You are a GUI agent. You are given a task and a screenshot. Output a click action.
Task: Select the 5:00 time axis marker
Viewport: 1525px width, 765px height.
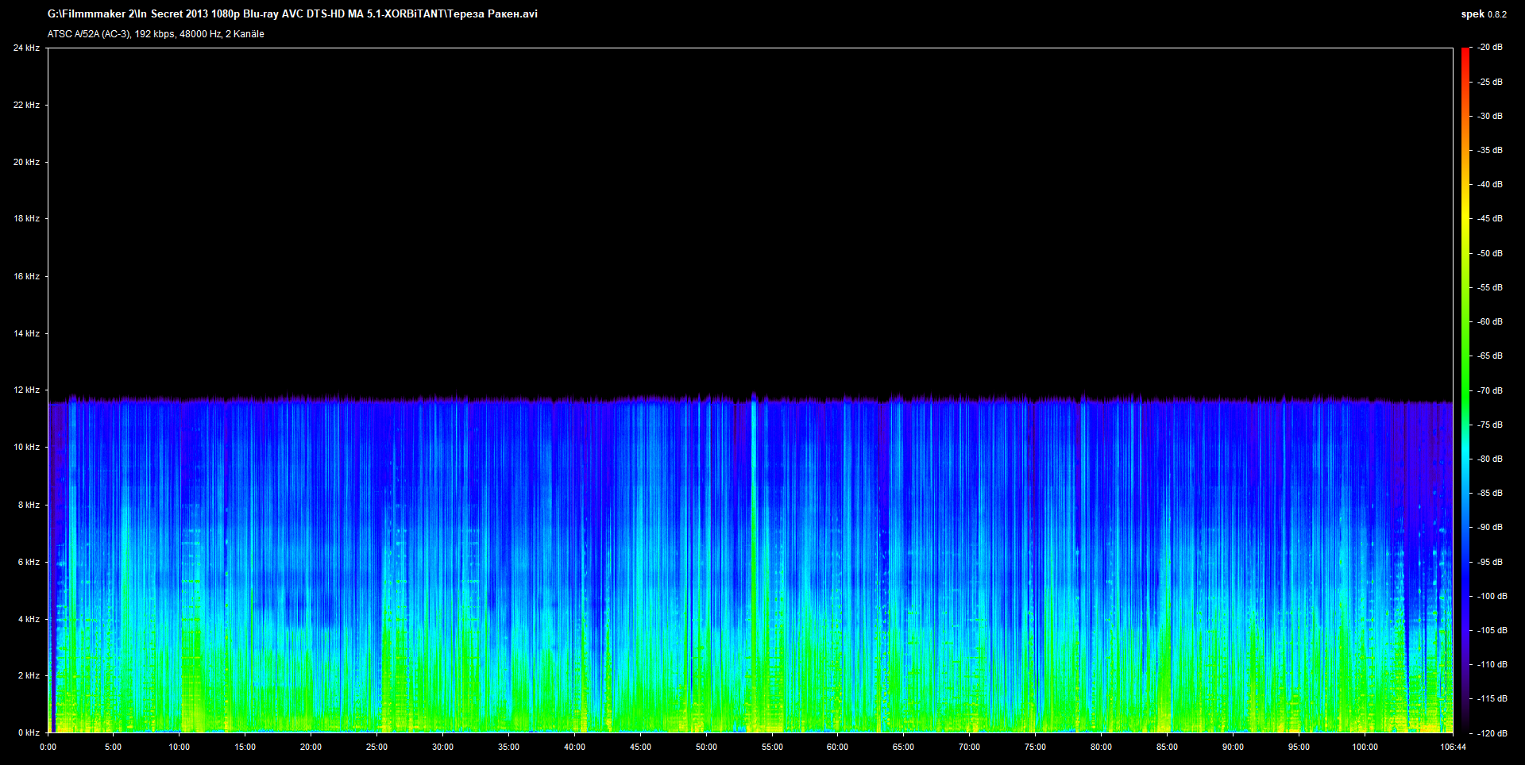(x=114, y=747)
